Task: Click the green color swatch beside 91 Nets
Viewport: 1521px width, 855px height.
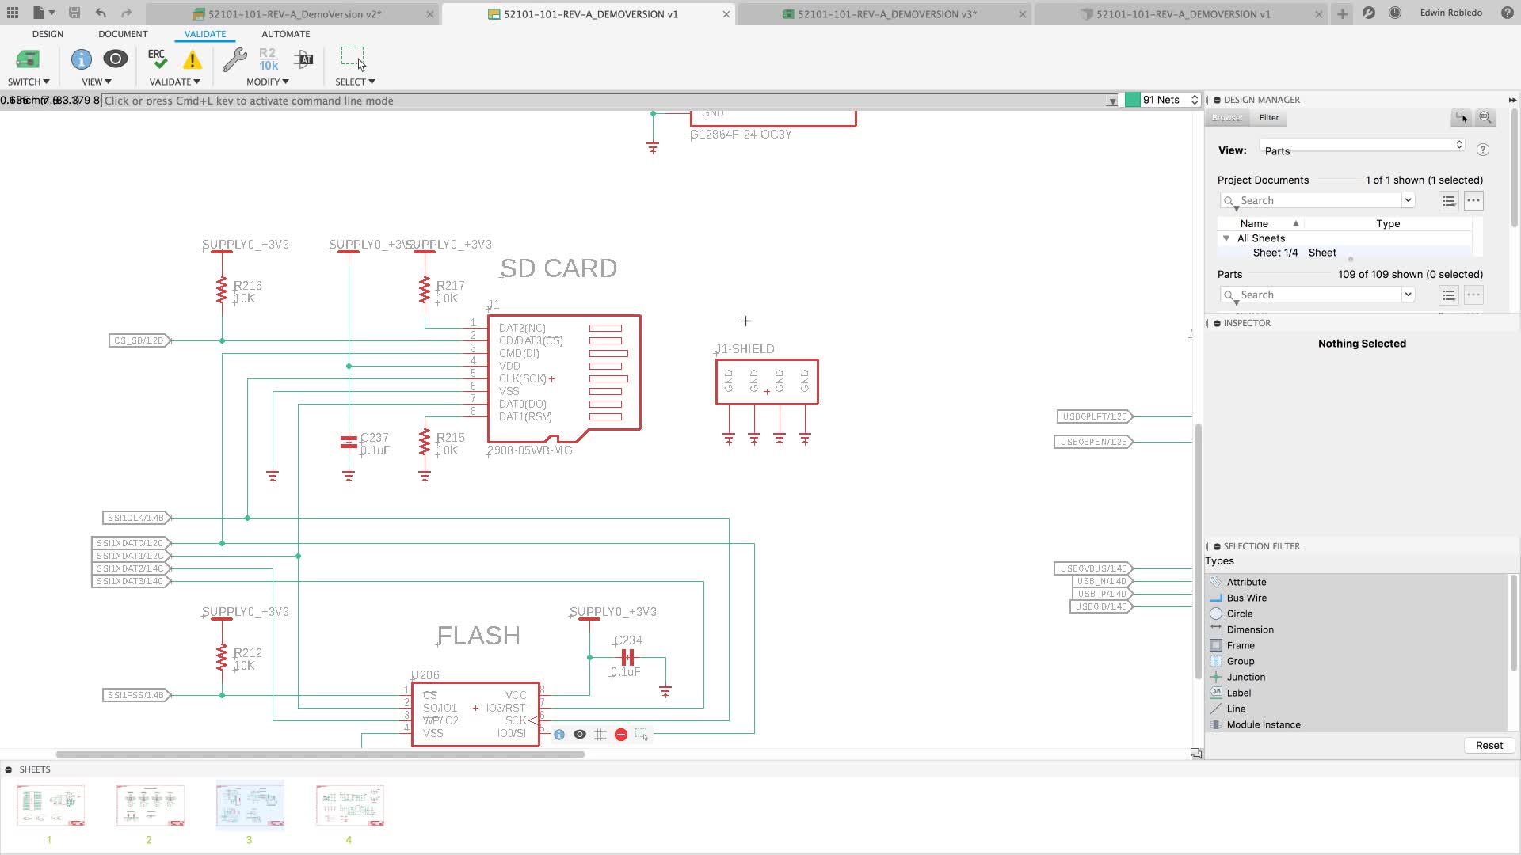Action: pos(1132,100)
